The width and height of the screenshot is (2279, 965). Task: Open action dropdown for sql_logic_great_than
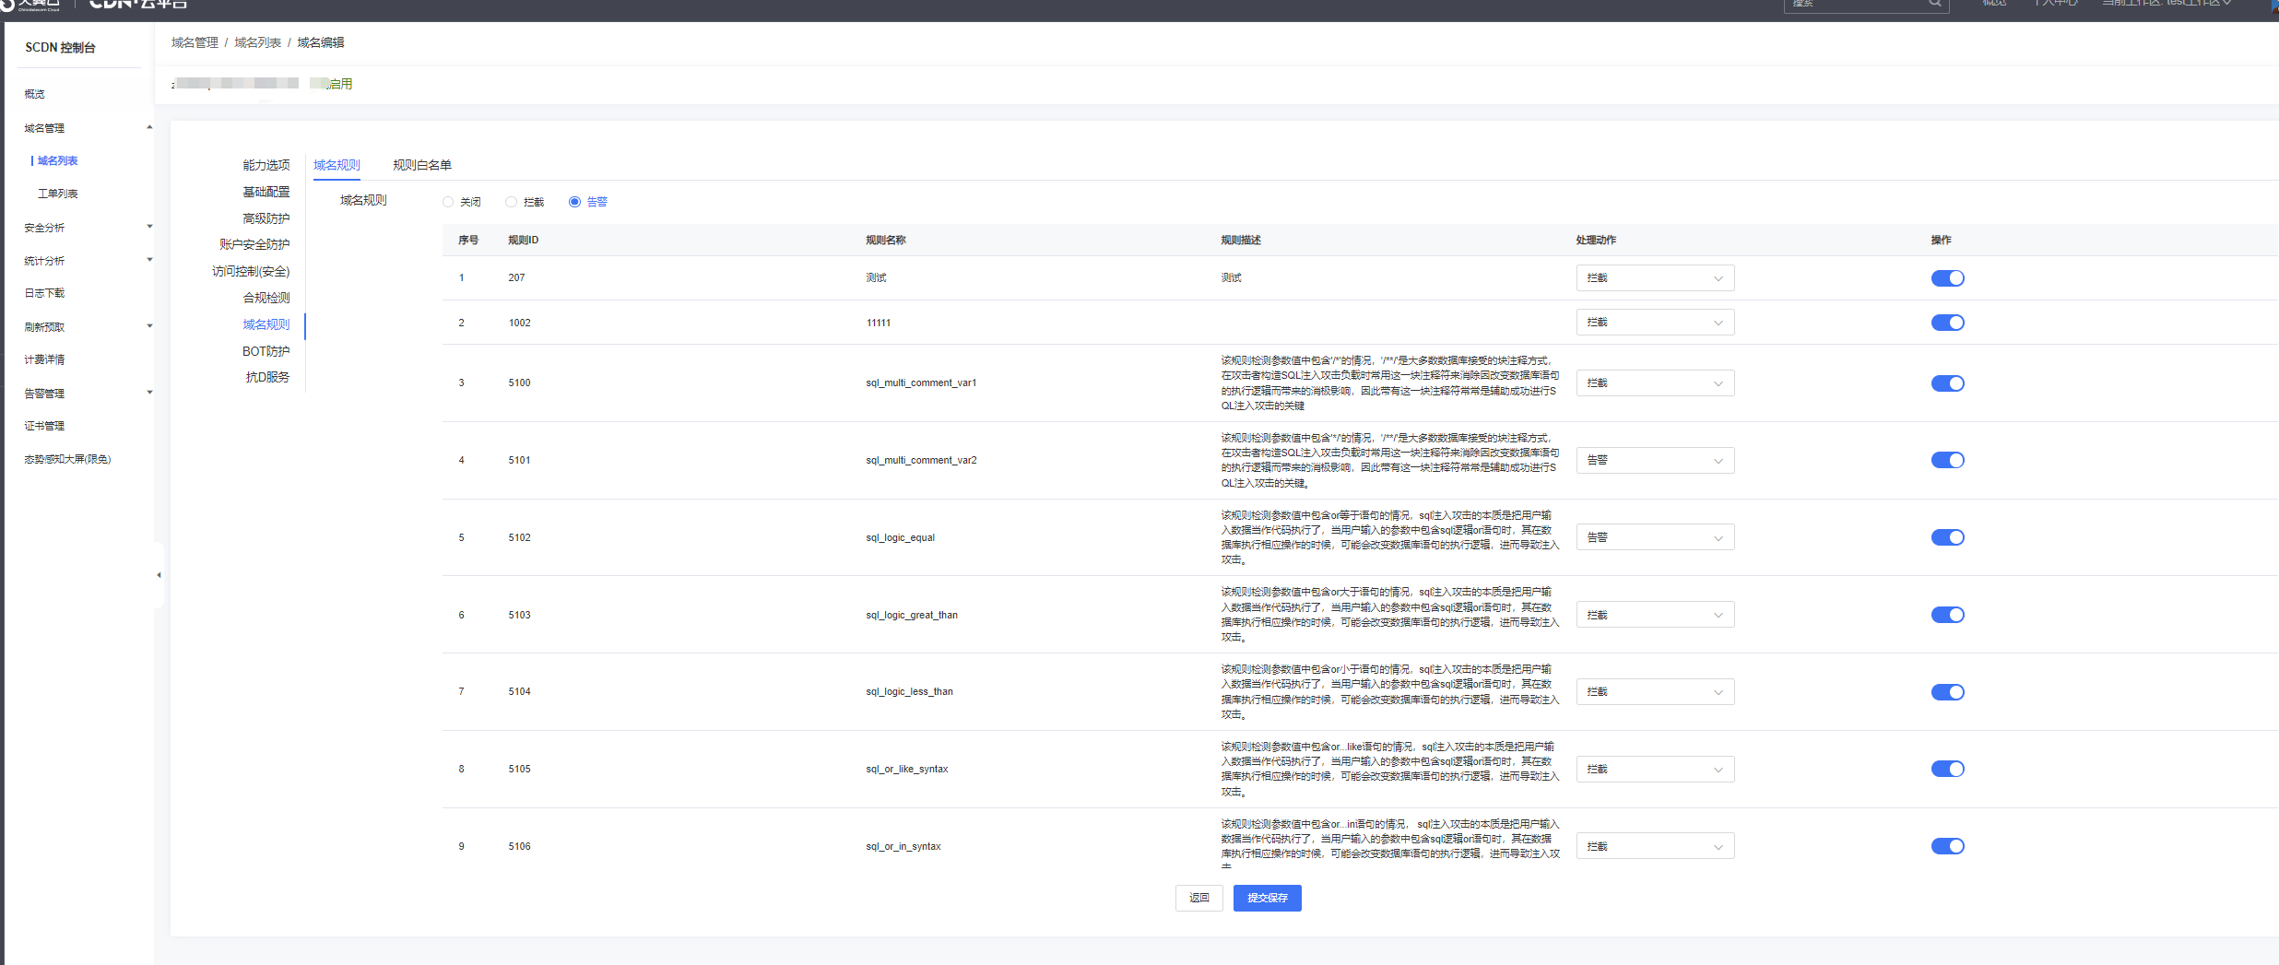tap(1655, 615)
